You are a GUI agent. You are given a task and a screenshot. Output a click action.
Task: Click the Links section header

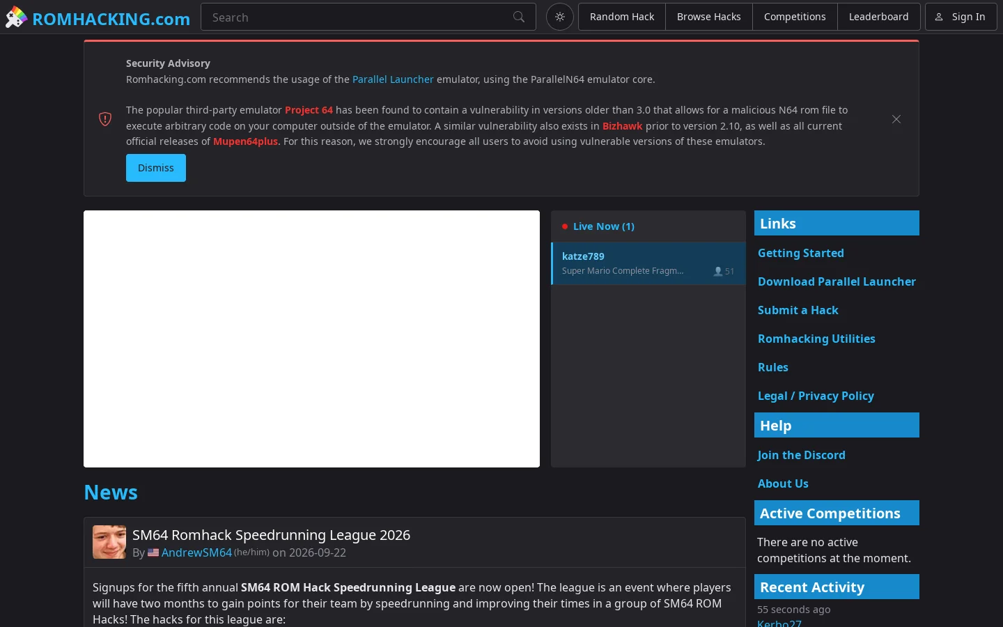click(837, 223)
